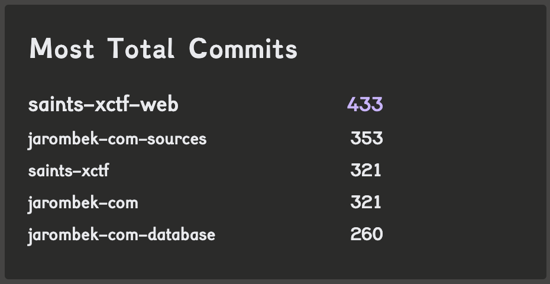Viewport: 550px width, 284px height.
Task: Click the 260 commit count
Action: (x=367, y=234)
